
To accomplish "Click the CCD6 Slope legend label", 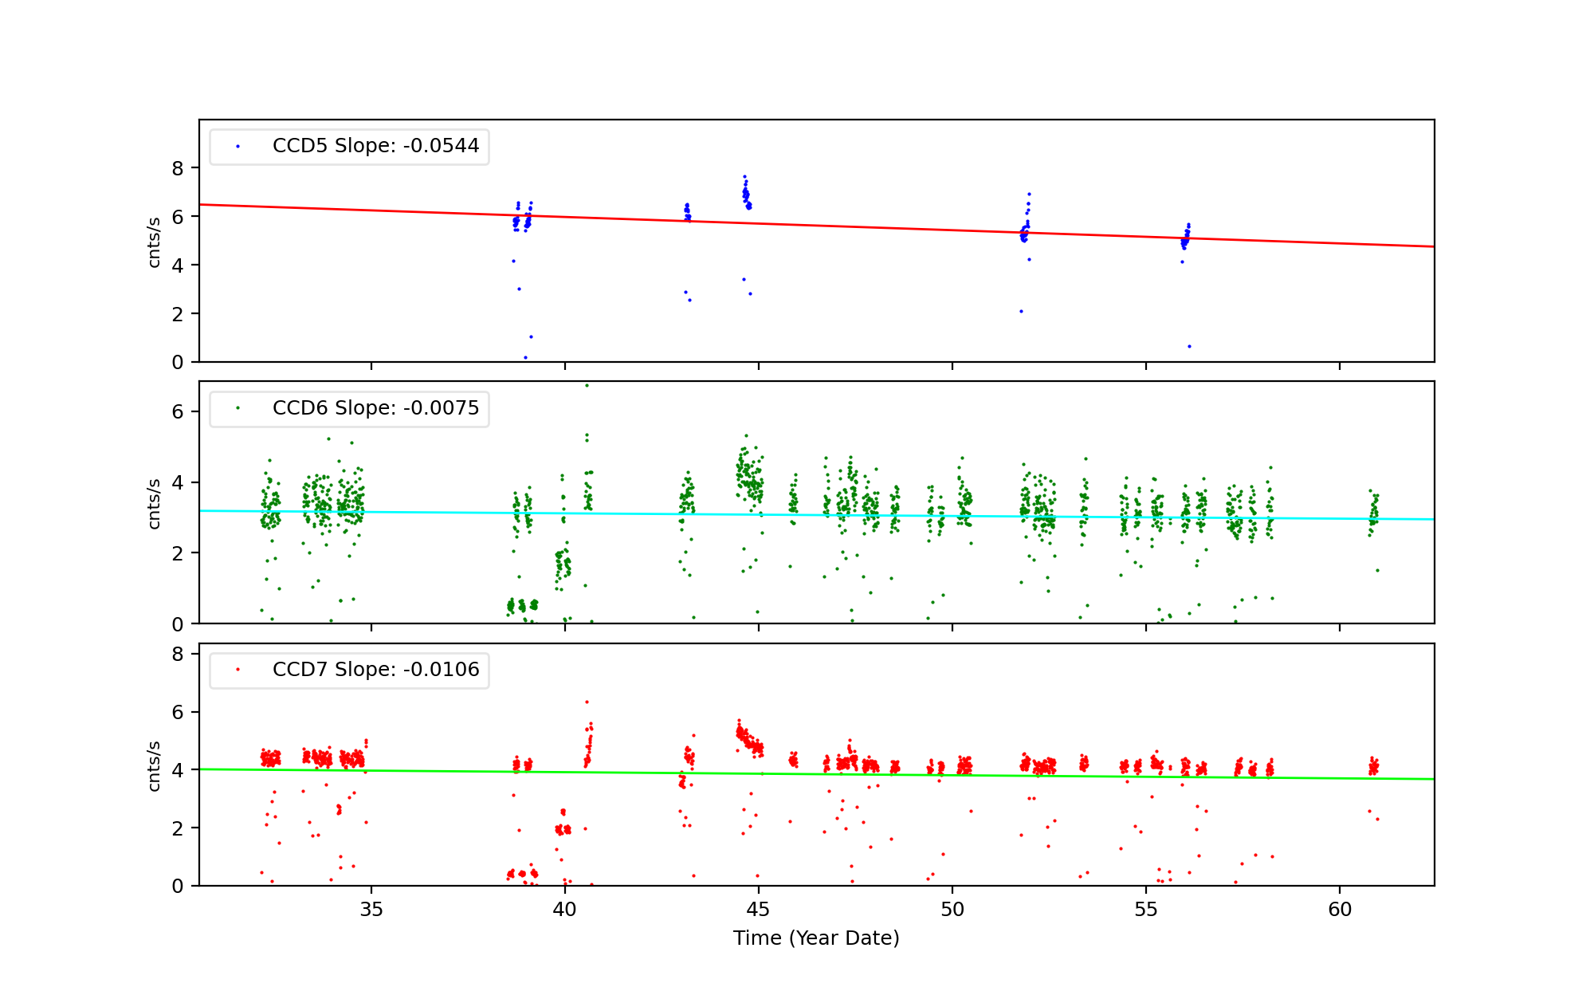I will click(x=375, y=408).
